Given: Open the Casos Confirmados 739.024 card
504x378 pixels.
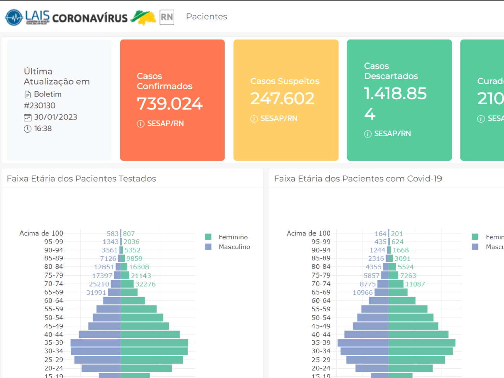Looking at the screenshot, I should [x=172, y=100].
